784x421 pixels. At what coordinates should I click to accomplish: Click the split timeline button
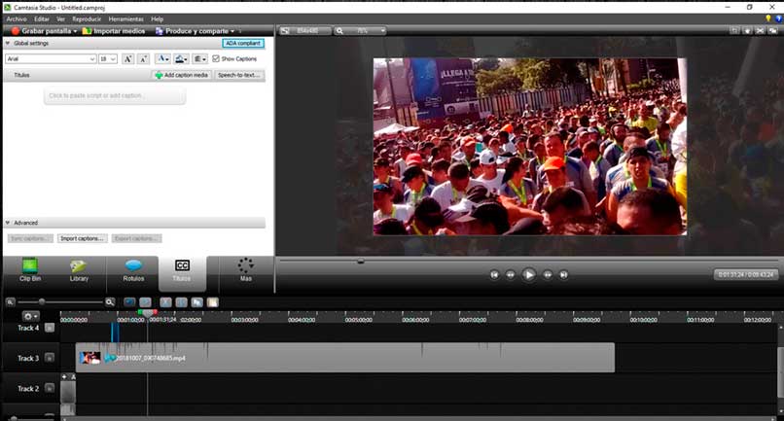pos(182,302)
